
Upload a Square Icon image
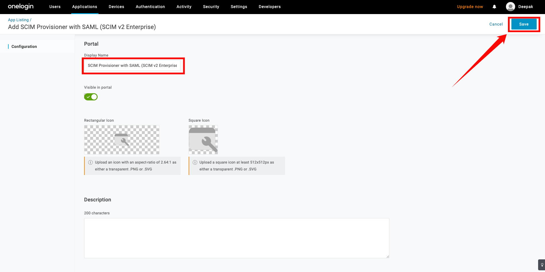[x=203, y=140]
